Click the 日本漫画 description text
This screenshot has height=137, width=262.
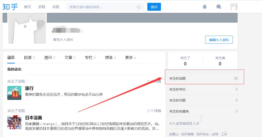[92, 126]
